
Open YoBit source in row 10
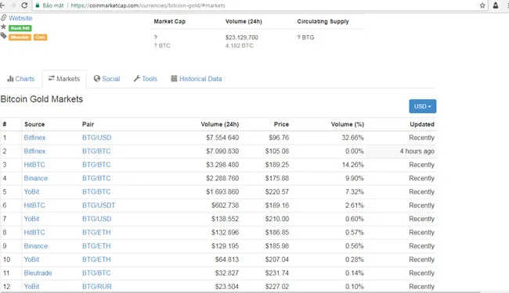(x=31, y=260)
